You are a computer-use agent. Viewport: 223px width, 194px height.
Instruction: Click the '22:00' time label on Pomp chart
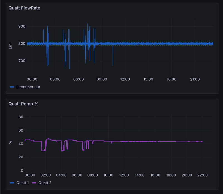[202, 175]
